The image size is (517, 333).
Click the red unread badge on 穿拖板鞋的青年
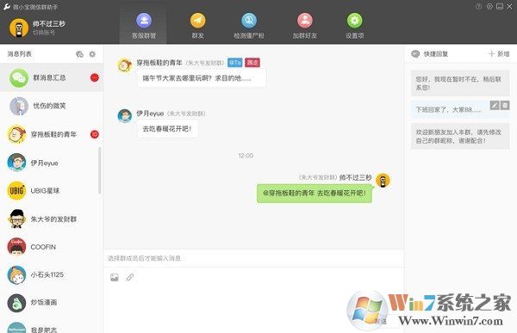pos(95,134)
